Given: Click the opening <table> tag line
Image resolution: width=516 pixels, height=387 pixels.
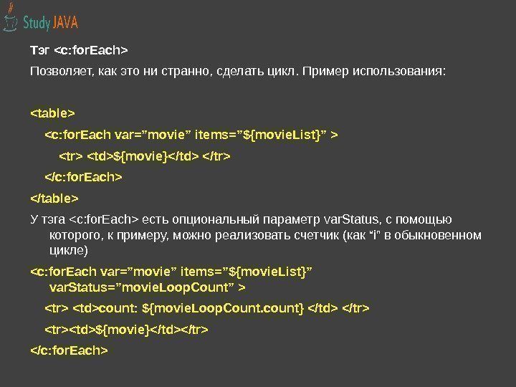Looking at the screenshot, I should (x=52, y=113).
